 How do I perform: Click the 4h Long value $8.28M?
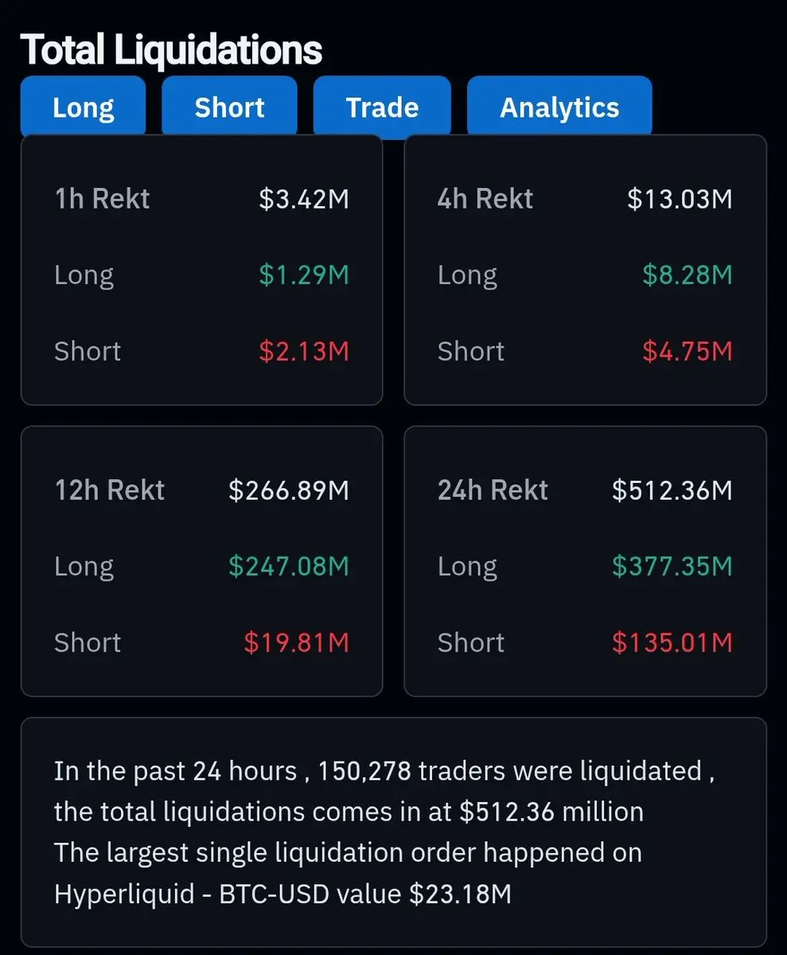pos(688,275)
